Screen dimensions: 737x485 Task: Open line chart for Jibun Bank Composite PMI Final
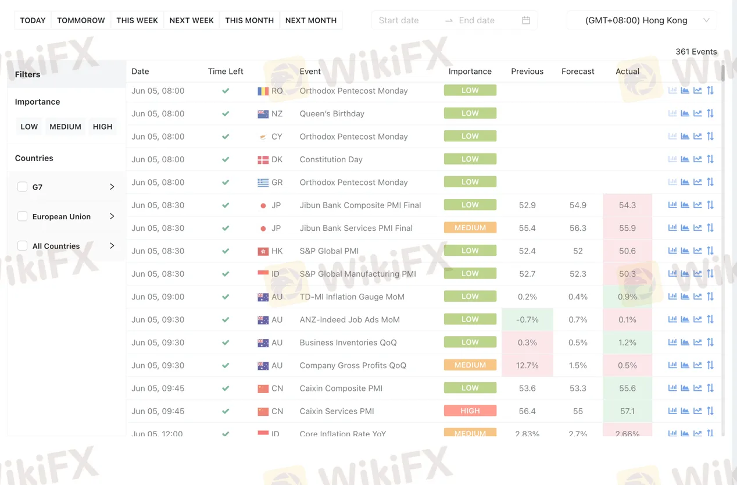point(697,205)
